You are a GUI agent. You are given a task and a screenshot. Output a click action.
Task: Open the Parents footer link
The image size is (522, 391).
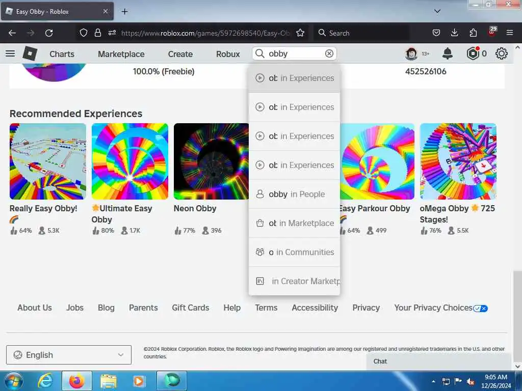point(143,308)
